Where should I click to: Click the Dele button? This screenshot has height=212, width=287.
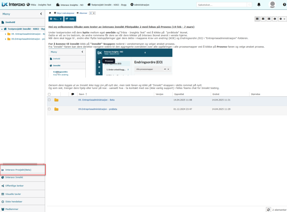coord(70,19)
